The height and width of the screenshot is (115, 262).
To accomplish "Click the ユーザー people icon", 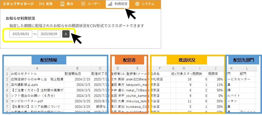I will point(83,4).
